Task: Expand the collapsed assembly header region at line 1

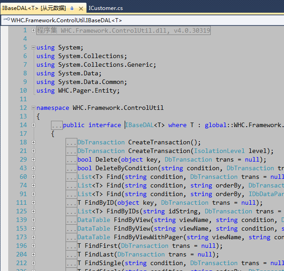Action: point(33,30)
